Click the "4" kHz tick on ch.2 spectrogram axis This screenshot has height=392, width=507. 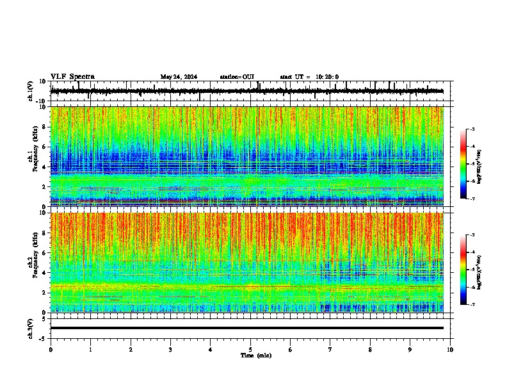point(44,273)
